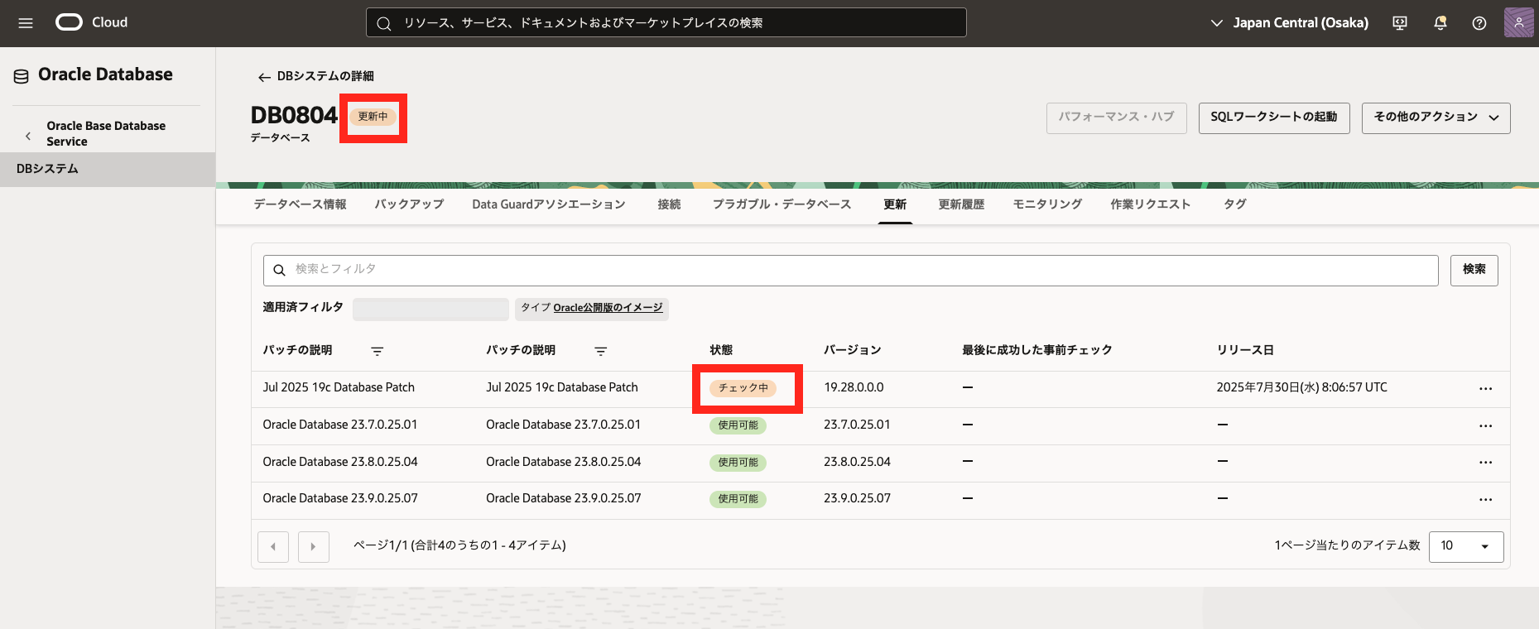Open actions menu for Oracle Database 23.9.0.25.07 row
This screenshot has width=1539, height=629.
(1485, 499)
